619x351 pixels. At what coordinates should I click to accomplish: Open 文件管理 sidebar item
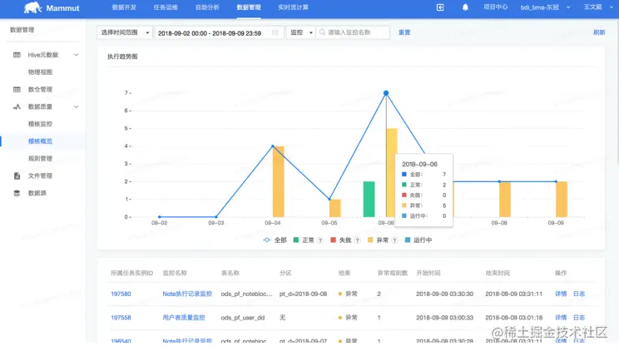pos(40,175)
